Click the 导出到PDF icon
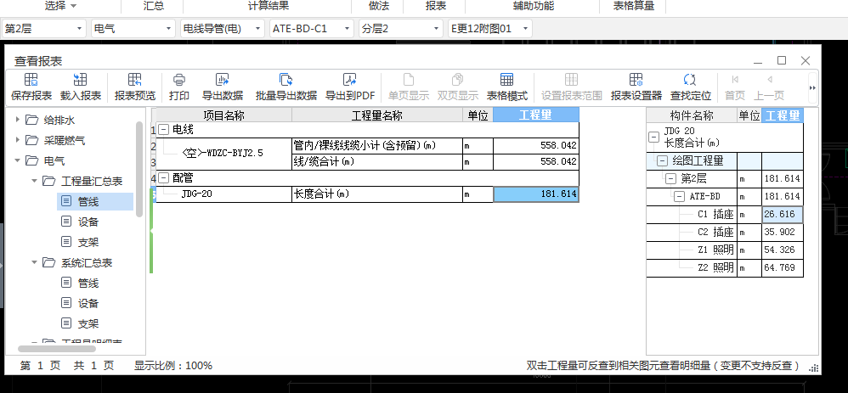 [350, 80]
